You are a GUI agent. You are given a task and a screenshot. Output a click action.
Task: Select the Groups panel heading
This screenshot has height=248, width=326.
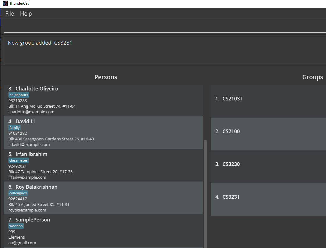coord(313,77)
